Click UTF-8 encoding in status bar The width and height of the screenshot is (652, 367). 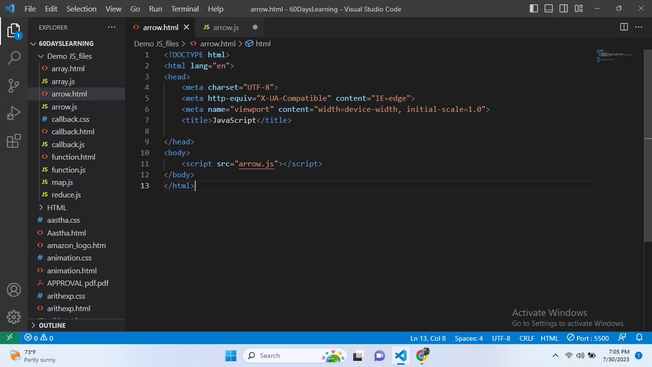501,338
